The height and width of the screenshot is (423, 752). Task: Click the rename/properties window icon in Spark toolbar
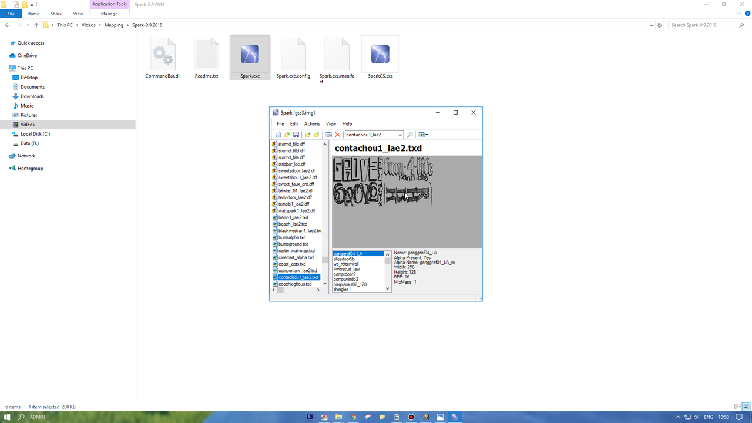tap(328, 135)
